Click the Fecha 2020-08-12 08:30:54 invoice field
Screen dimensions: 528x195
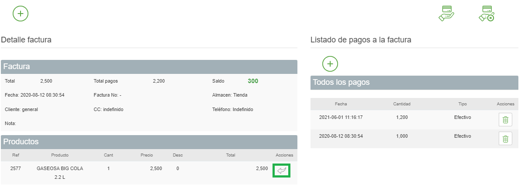(35, 95)
